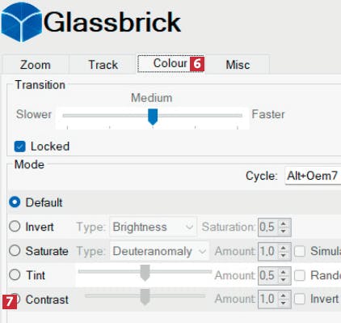The image size is (341, 323).
Task: Switch to the Track tab
Action: point(103,65)
